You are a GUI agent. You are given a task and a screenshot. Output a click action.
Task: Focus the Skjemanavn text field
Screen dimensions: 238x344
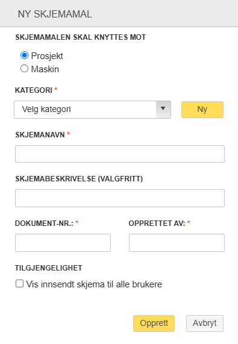point(120,154)
